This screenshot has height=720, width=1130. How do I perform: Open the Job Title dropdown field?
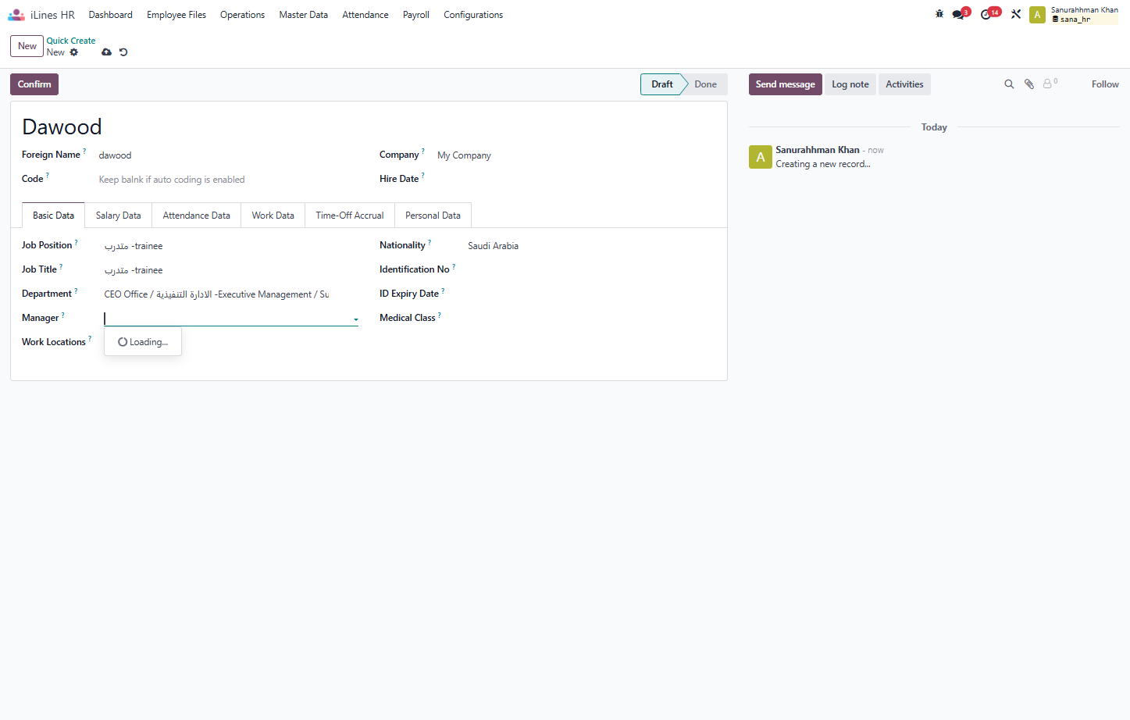coord(231,270)
